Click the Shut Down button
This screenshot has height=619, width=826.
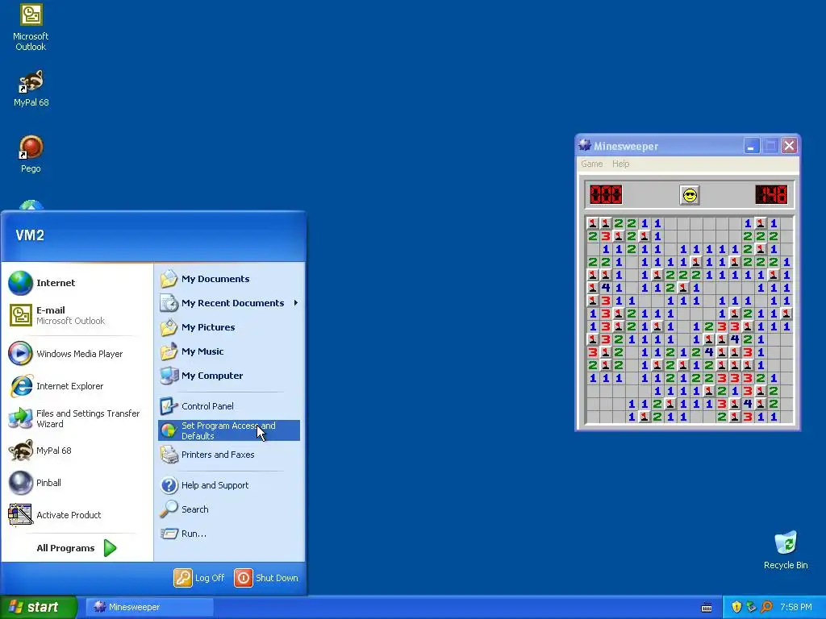tap(266, 578)
